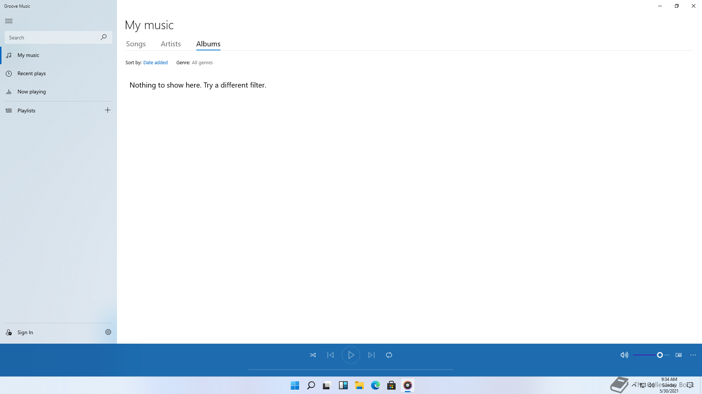This screenshot has height=394, width=702.
Task: Skip to previous track
Action: tap(331, 355)
